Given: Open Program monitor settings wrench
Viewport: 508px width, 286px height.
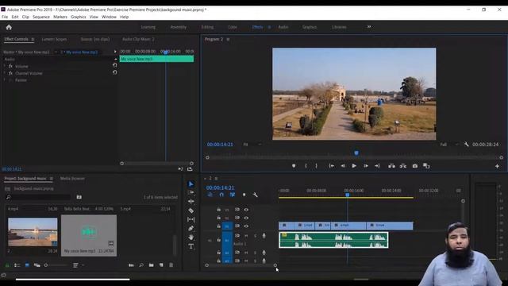Looking at the screenshot, I should point(466,145).
